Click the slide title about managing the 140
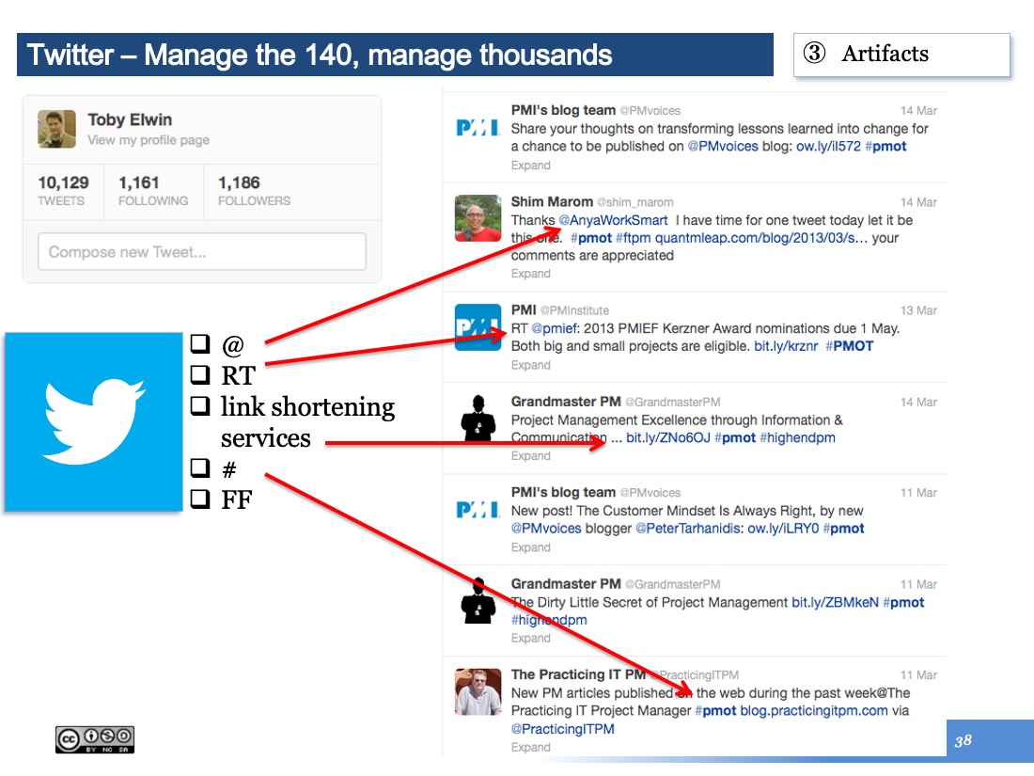The image size is (1034, 776). coord(320,55)
